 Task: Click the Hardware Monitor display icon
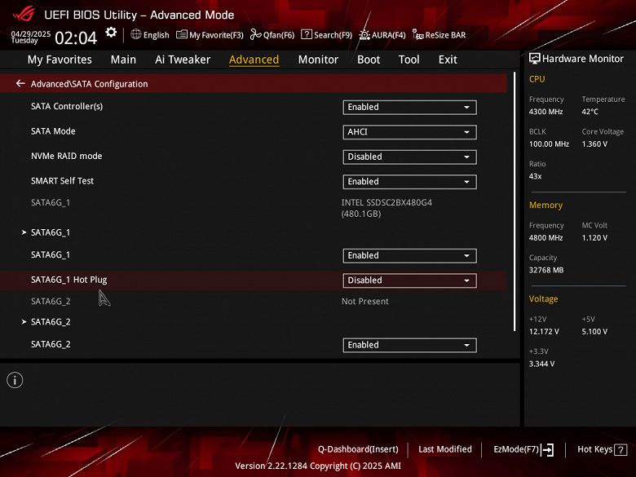tap(535, 59)
